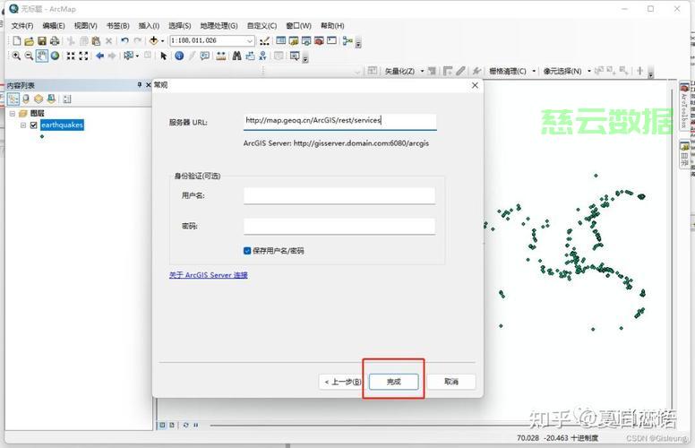
Task: Switch to List By Drawing Order view
Action: click(13, 99)
